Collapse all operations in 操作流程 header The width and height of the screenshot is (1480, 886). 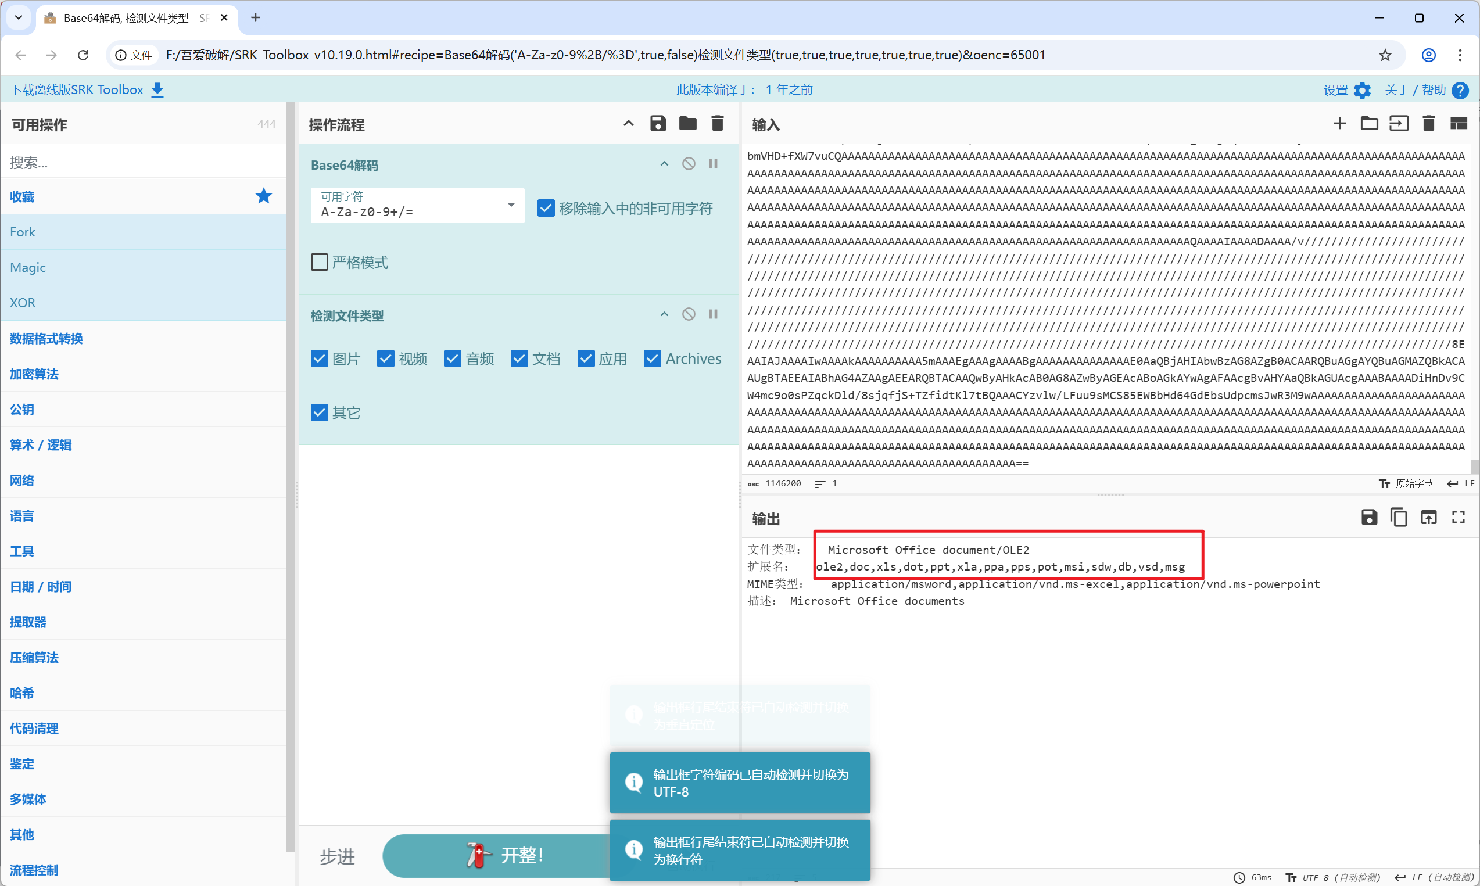(628, 124)
